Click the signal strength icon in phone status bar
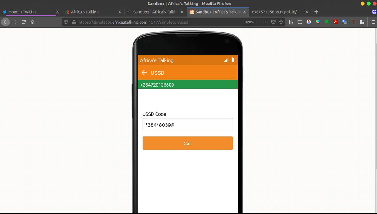 226,60
